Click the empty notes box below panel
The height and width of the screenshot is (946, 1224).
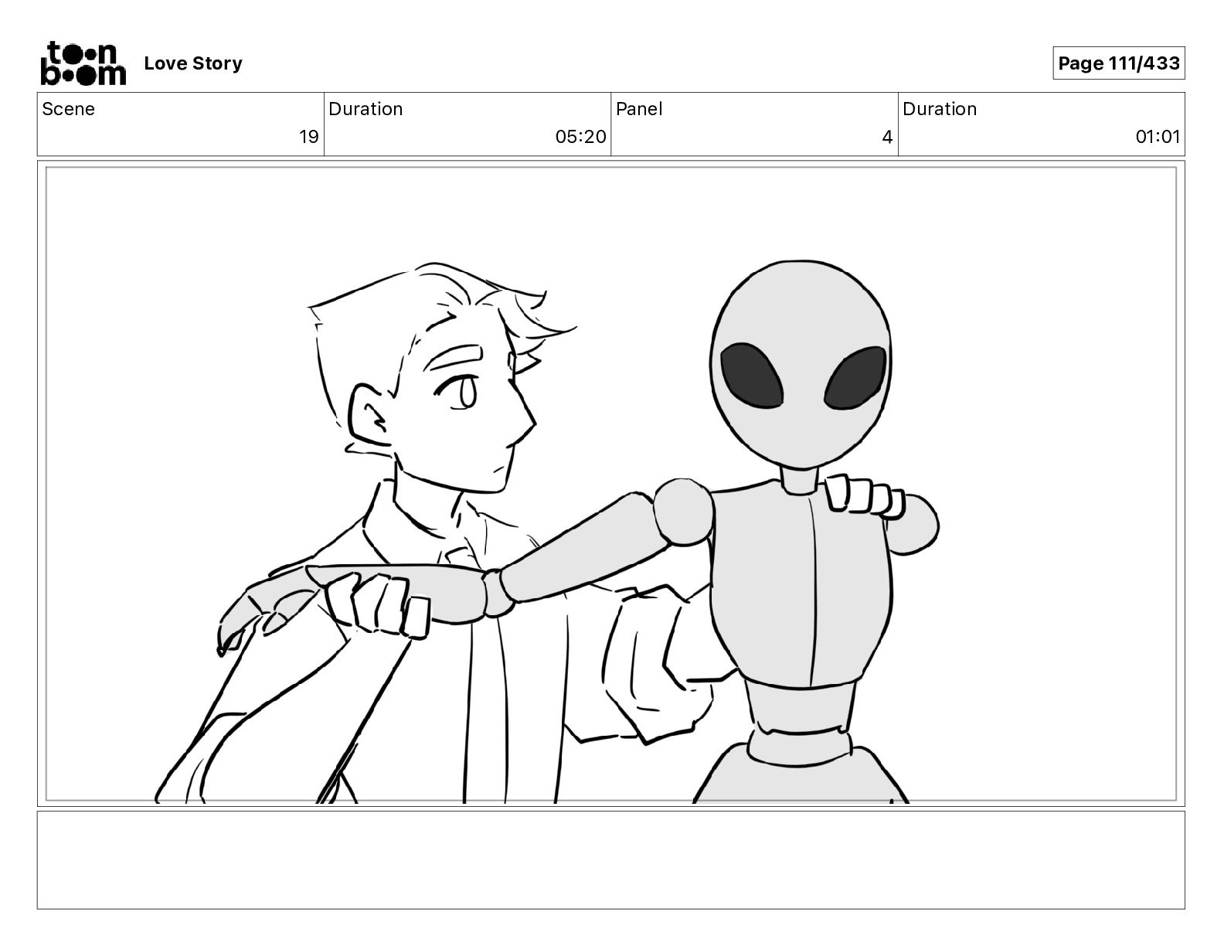pyautogui.click(x=611, y=860)
